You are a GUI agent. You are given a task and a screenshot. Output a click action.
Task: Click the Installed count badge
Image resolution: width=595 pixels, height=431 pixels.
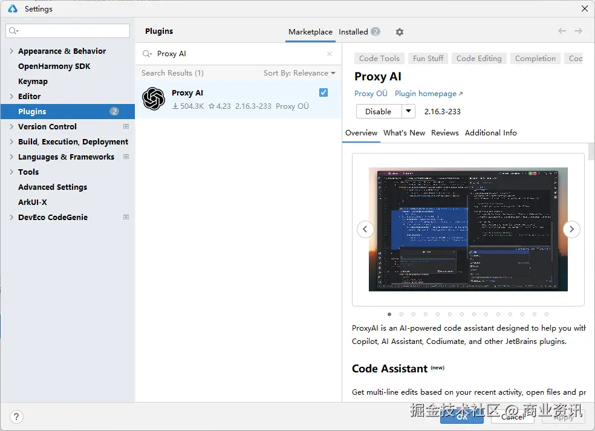tap(376, 31)
